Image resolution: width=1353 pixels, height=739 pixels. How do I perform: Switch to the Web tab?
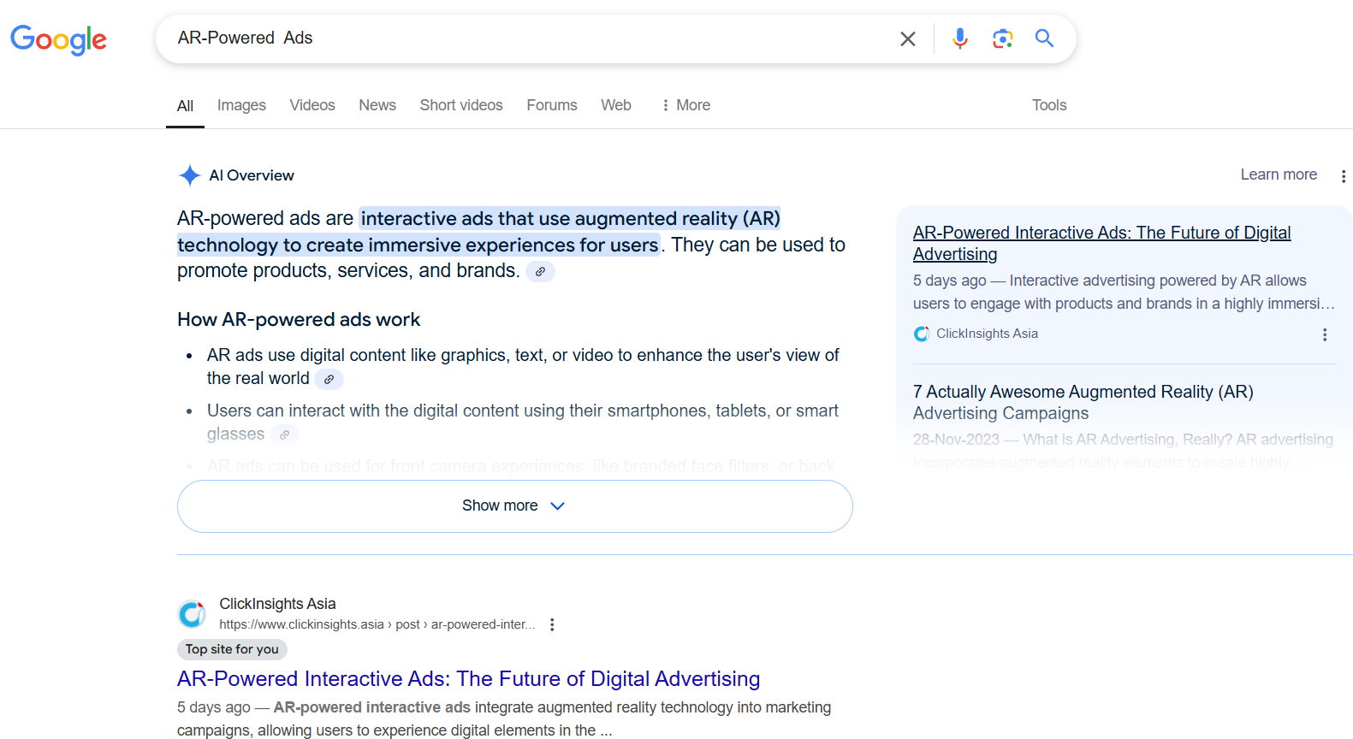coord(616,105)
